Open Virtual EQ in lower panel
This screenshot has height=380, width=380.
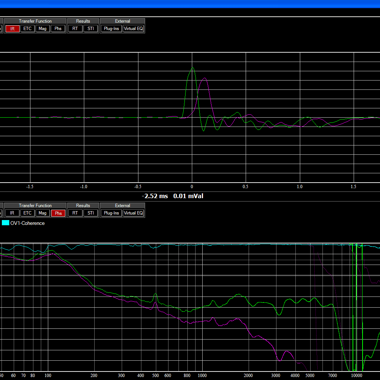tap(133, 213)
